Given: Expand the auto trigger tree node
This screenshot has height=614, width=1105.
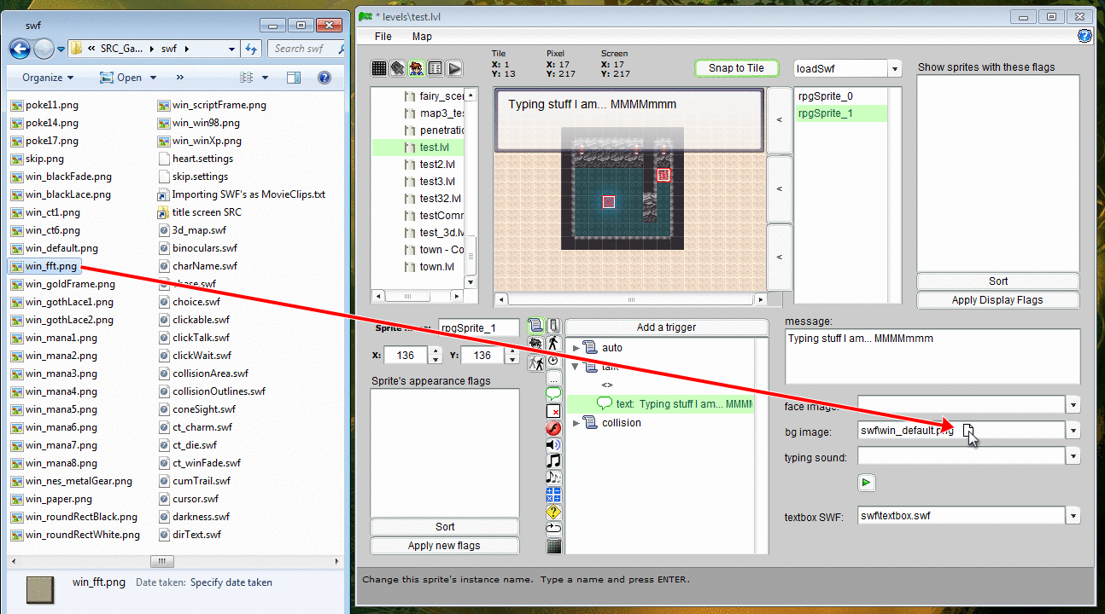Looking at the screenshot, I should [576, 348].
